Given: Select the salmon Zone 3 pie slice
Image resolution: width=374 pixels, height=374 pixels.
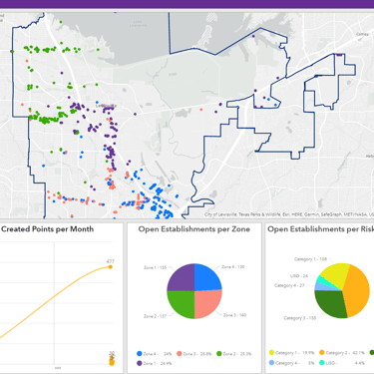Looking at the screenshot, I should tap(206, 303).
